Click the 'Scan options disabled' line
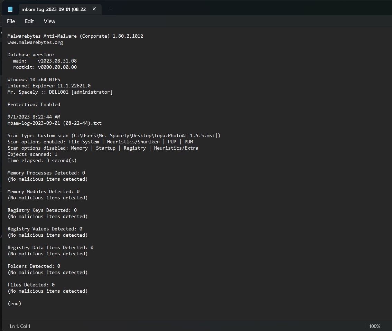This screenshot has height=331, width=392. [x=103, y=148]
